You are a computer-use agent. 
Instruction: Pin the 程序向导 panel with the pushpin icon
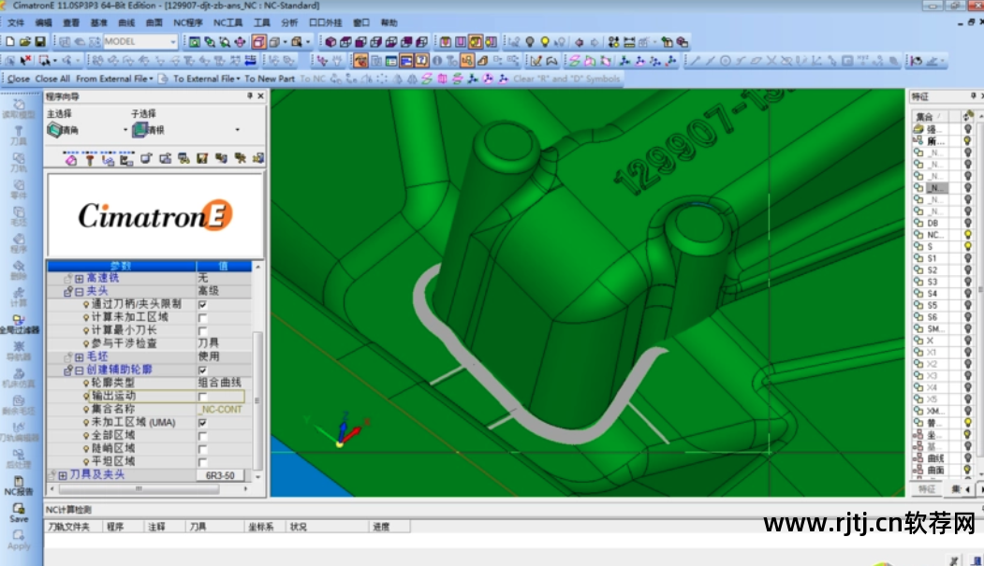click(x=250, y=96)
